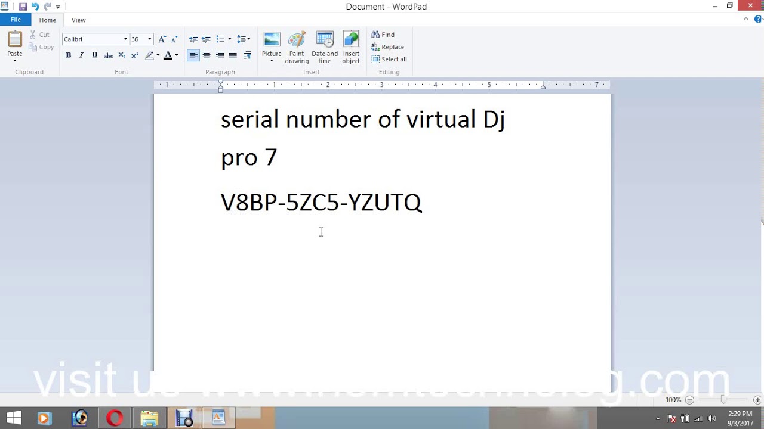
Task: Toggle superscript formatting
Action: click(135, 55)
